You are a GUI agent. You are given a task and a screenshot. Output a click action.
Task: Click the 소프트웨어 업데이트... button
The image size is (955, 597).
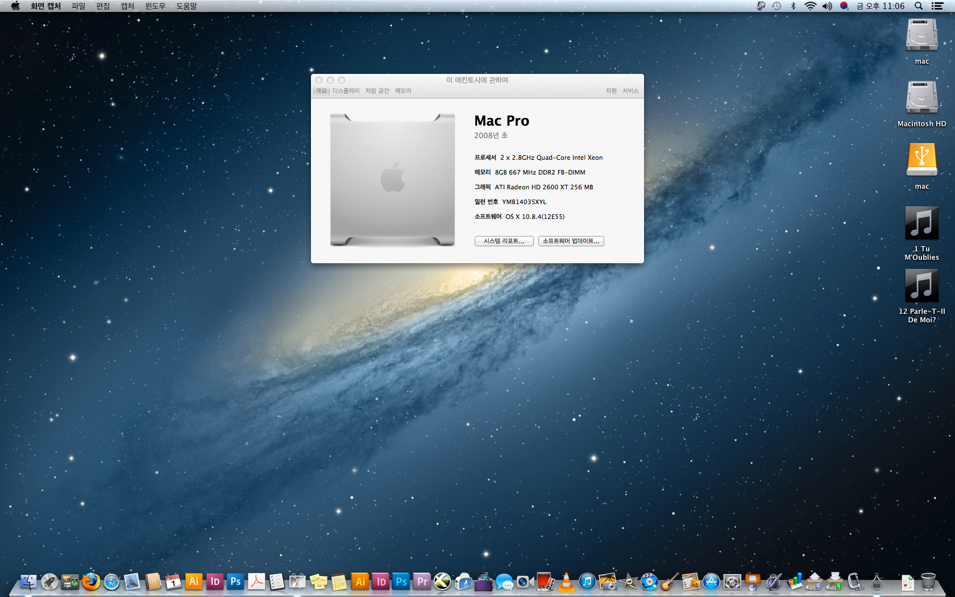[571, 241]
